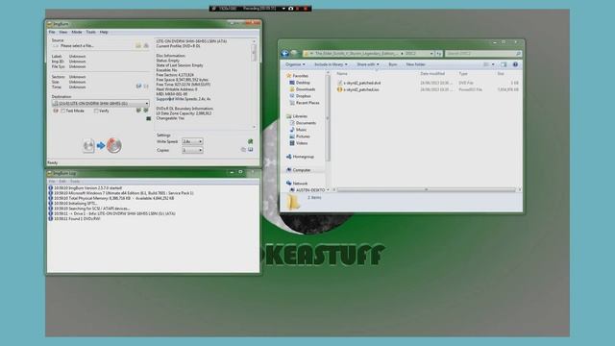The height and width of the screenshot is (346, 615).
Task: Click the search magnifier in Explorer
Action: 518,54
